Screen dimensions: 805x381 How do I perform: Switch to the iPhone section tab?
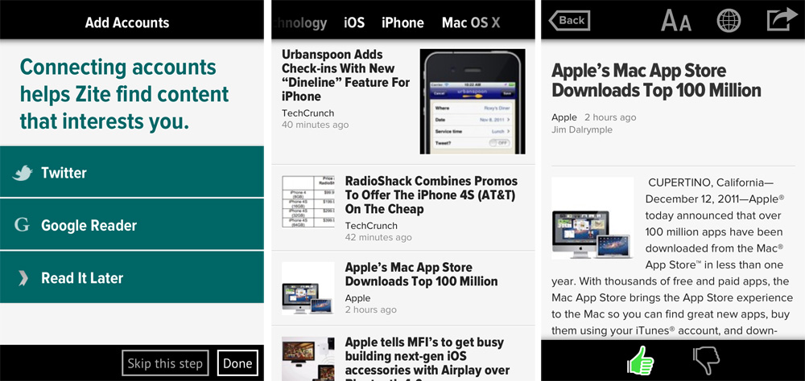click(x=403, y=23)
